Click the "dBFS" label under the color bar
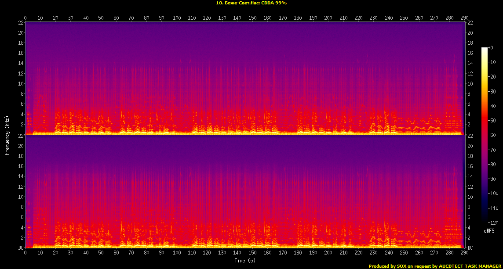The width and height of the screenshot is (503, 269). (489, 230)
